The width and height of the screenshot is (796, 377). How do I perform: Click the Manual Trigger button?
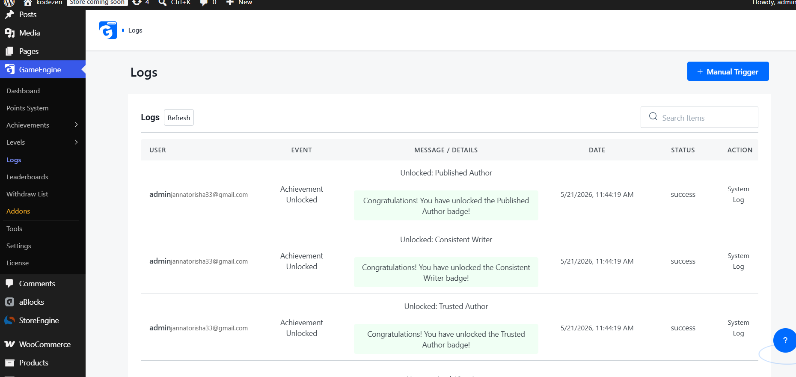pyautogui.click(x=728, y=71)
